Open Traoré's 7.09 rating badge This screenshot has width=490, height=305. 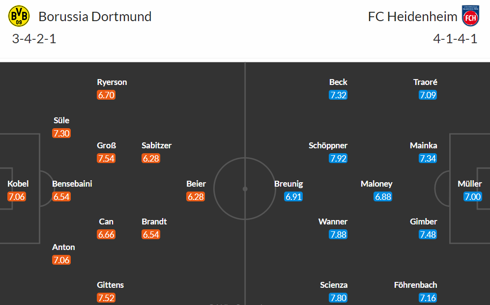tap(428, 95)
